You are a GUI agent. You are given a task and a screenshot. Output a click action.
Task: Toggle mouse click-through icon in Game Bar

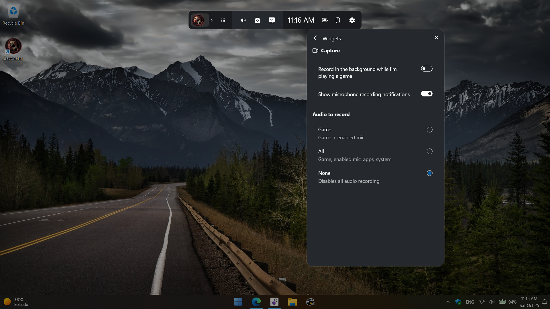(338, 20)
